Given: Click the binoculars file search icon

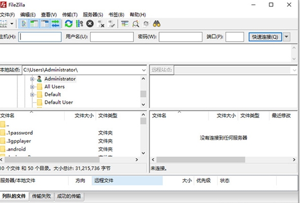Looking at the screenshot, I should coord(157,24).
